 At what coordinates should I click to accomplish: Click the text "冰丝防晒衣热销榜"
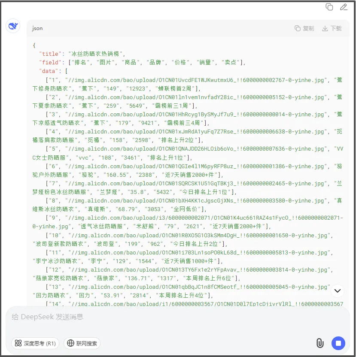95,54
